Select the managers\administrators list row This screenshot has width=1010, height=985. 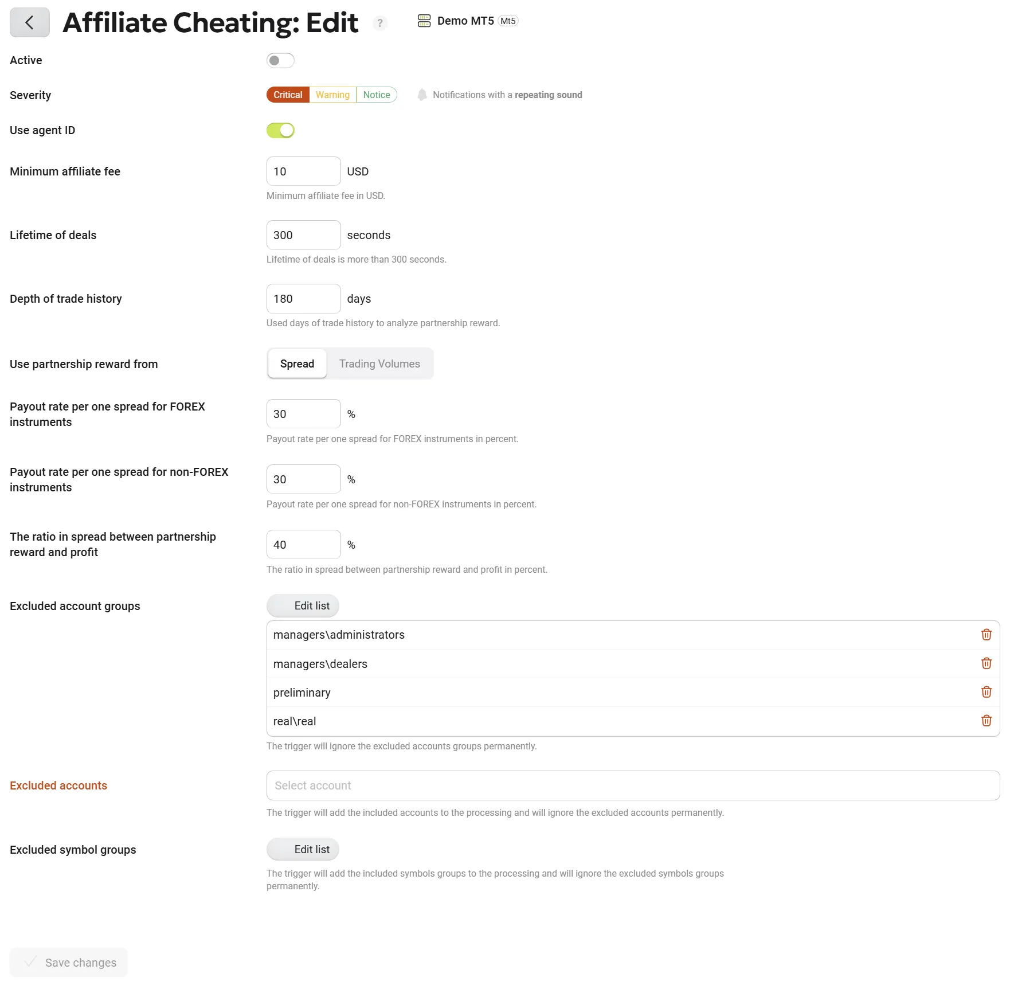tap(633, 635)
